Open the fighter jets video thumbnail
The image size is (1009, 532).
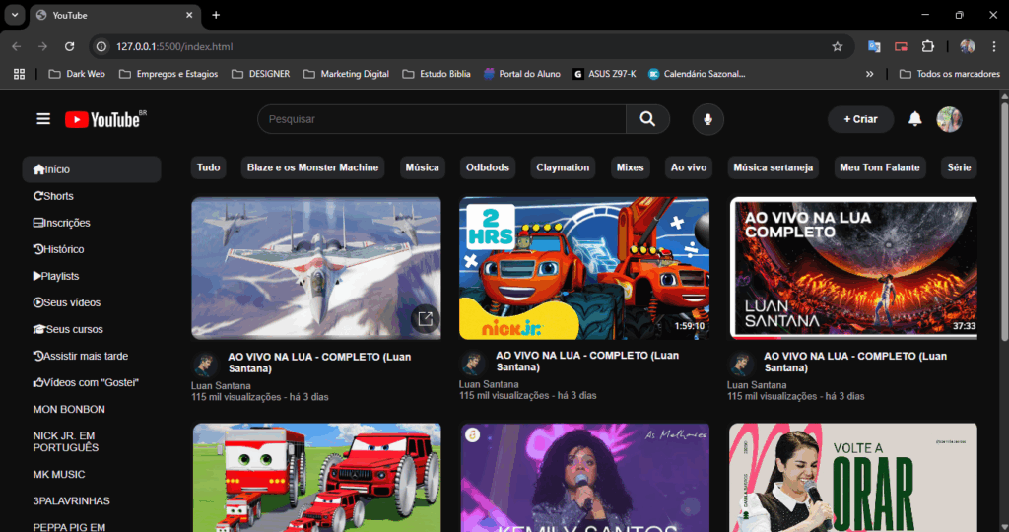click(x=316, y=268)
